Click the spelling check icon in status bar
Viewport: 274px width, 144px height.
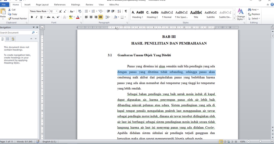[x=38, y=141]
